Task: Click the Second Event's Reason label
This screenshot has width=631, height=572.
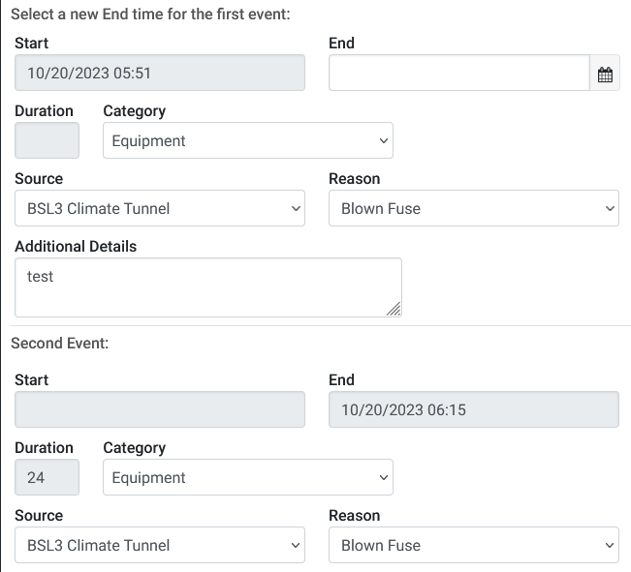Action: point(354,515)
